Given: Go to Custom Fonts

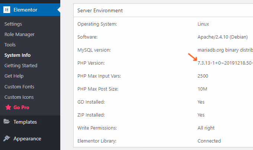Looking at the screenshot, I should coord(19,87).
